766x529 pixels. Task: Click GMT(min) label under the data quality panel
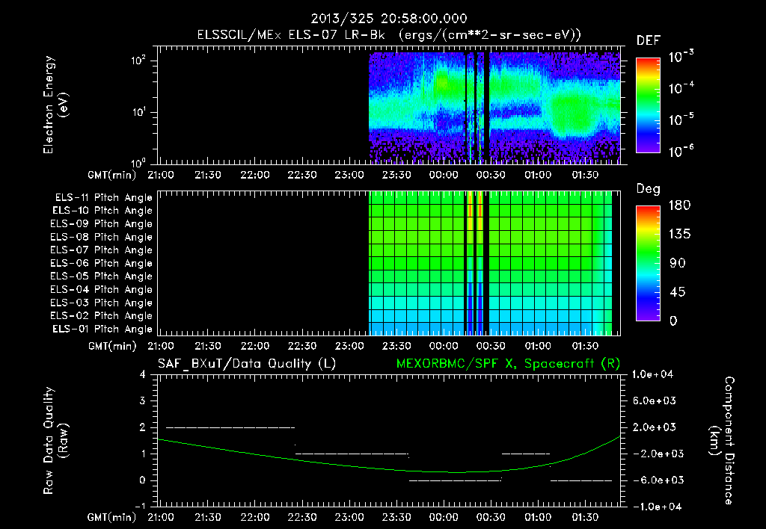click(112, 517)
